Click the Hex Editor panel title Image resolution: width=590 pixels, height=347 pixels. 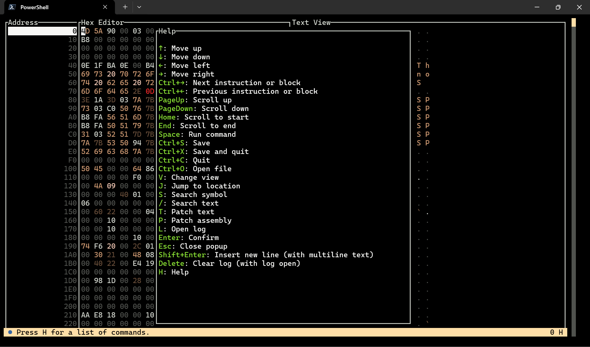[x=102, y=22]
